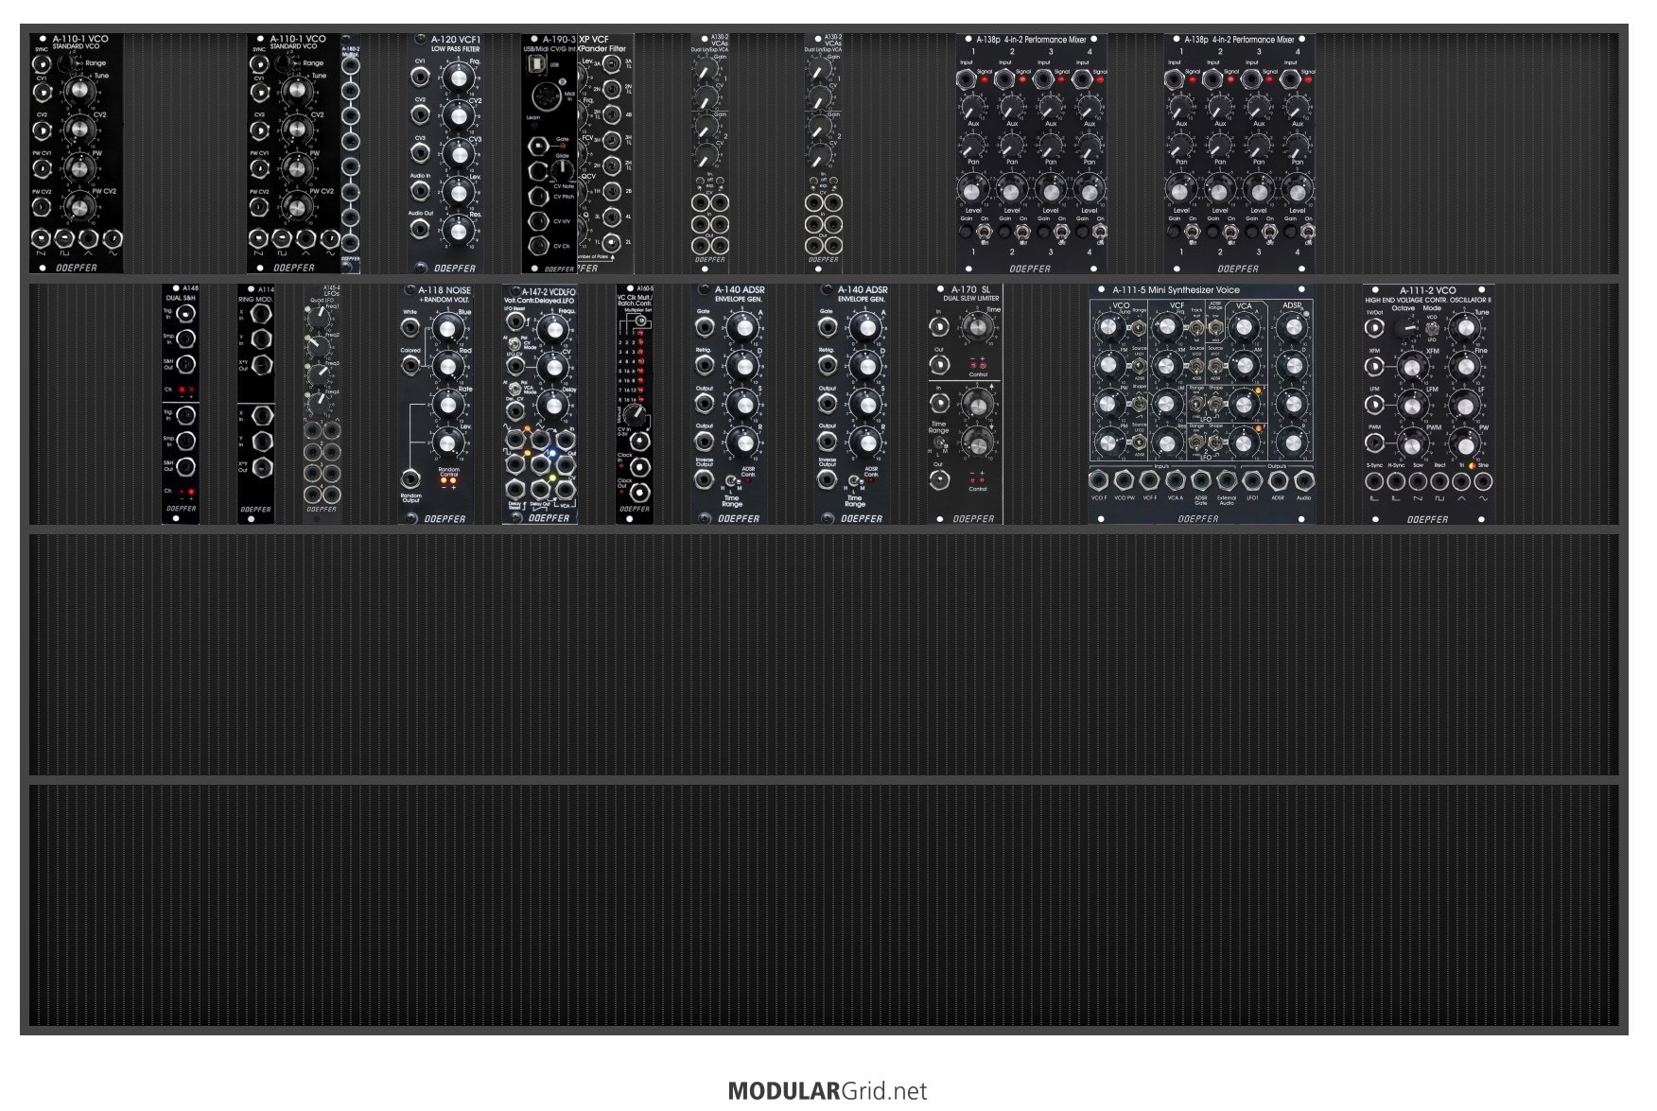Toggle the VCF Track switch on A-111-5
This screenshot has height=1111, width=1657.
(1196, 327)
